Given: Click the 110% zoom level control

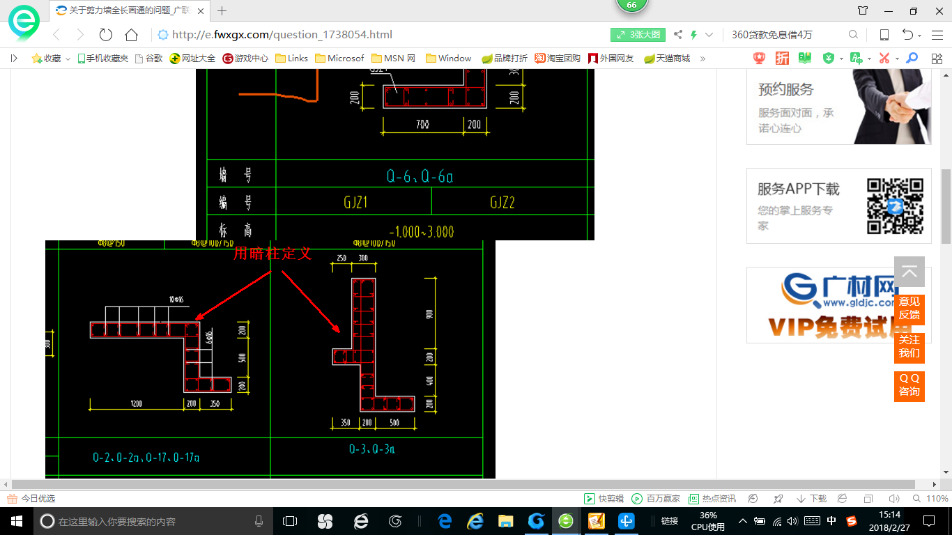Looking at the screenshot, I should point(931,499).
